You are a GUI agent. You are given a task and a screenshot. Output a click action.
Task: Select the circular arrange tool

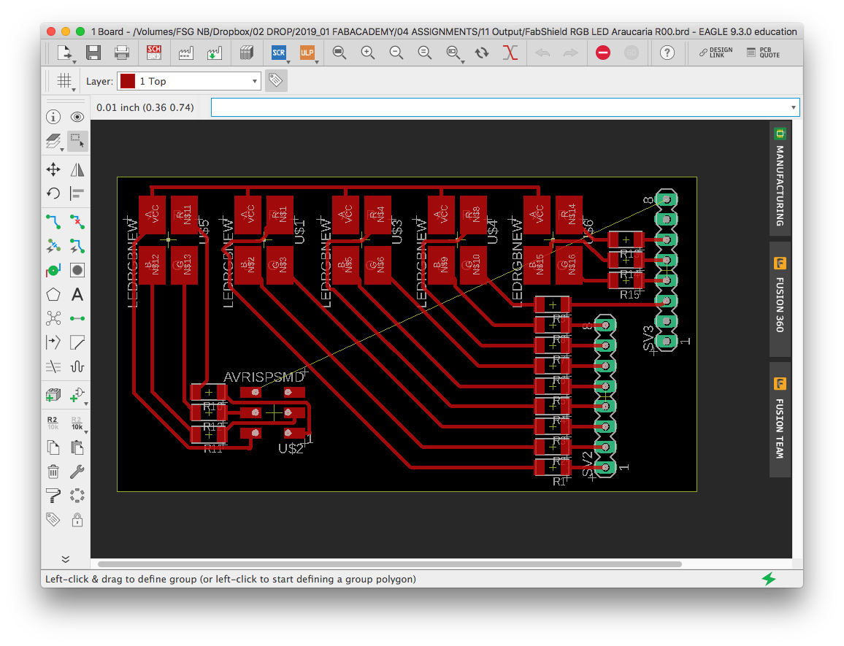tap(77, 495)
